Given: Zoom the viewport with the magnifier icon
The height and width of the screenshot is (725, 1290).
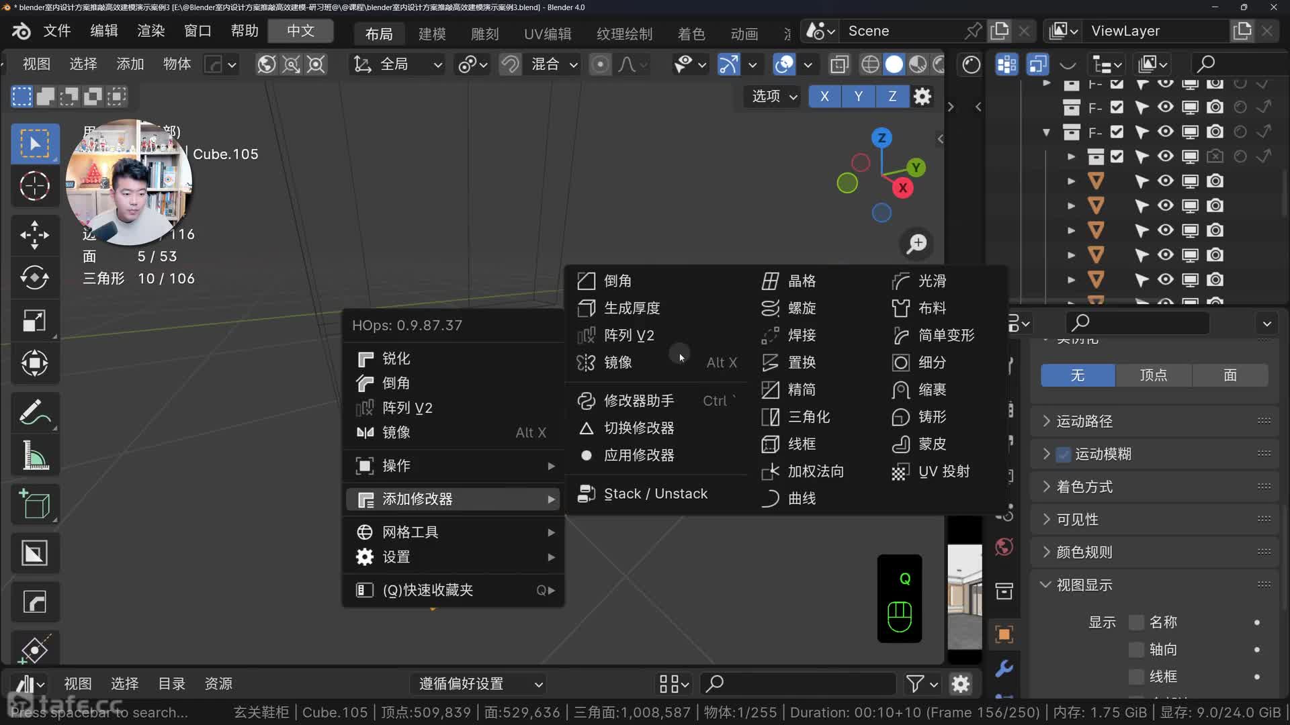Looking at the screenshot, I should (916, 244).
